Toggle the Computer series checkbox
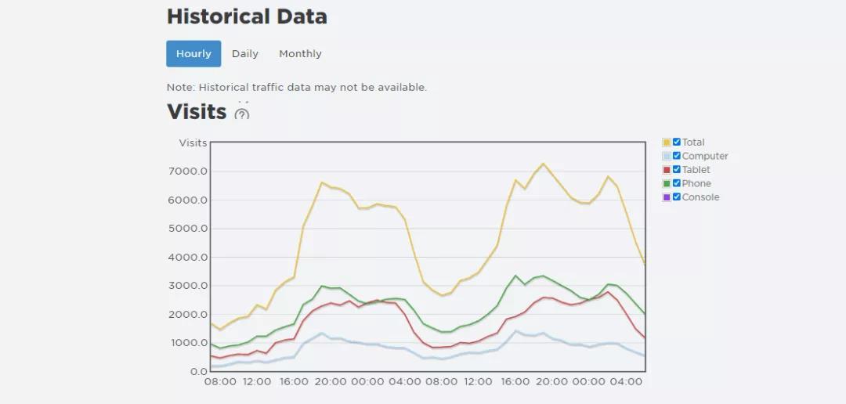 (x=677, y=156)
